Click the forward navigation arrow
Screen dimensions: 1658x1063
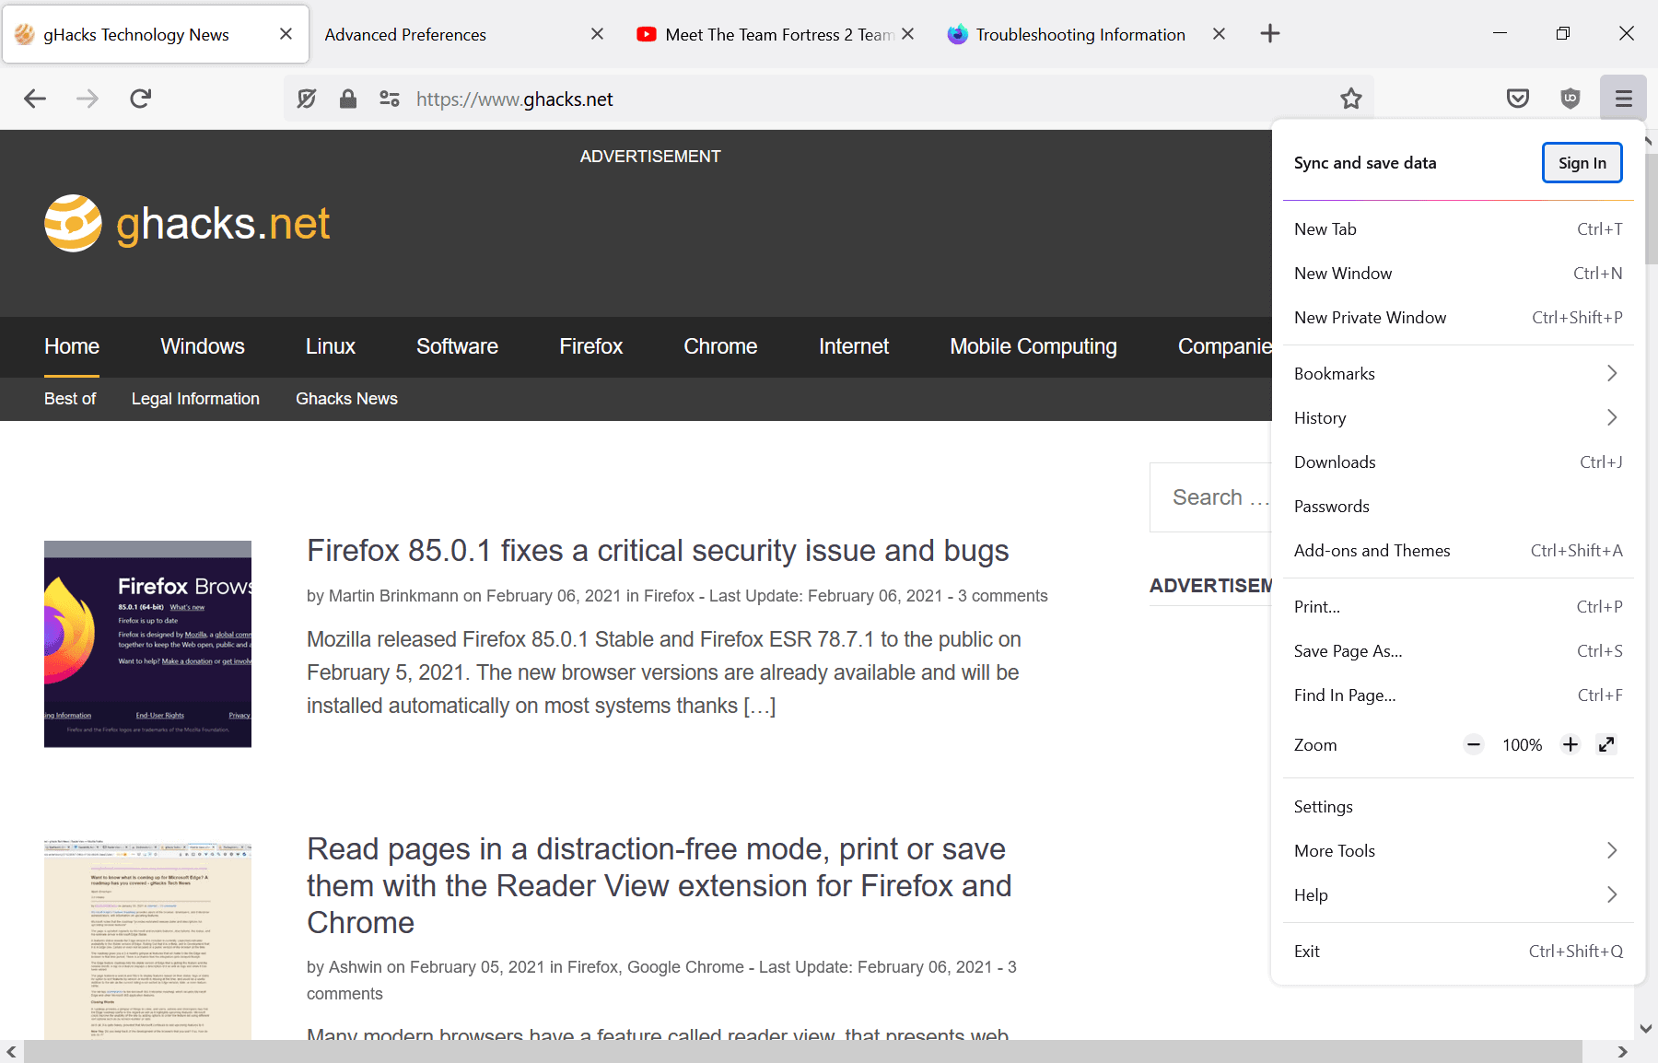[88, 99]
